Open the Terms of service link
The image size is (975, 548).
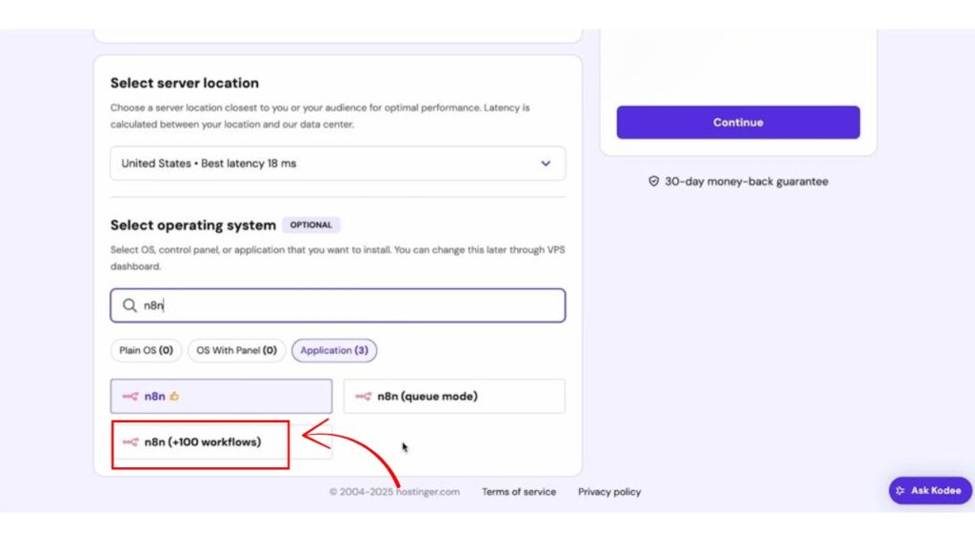coord(519,492)
